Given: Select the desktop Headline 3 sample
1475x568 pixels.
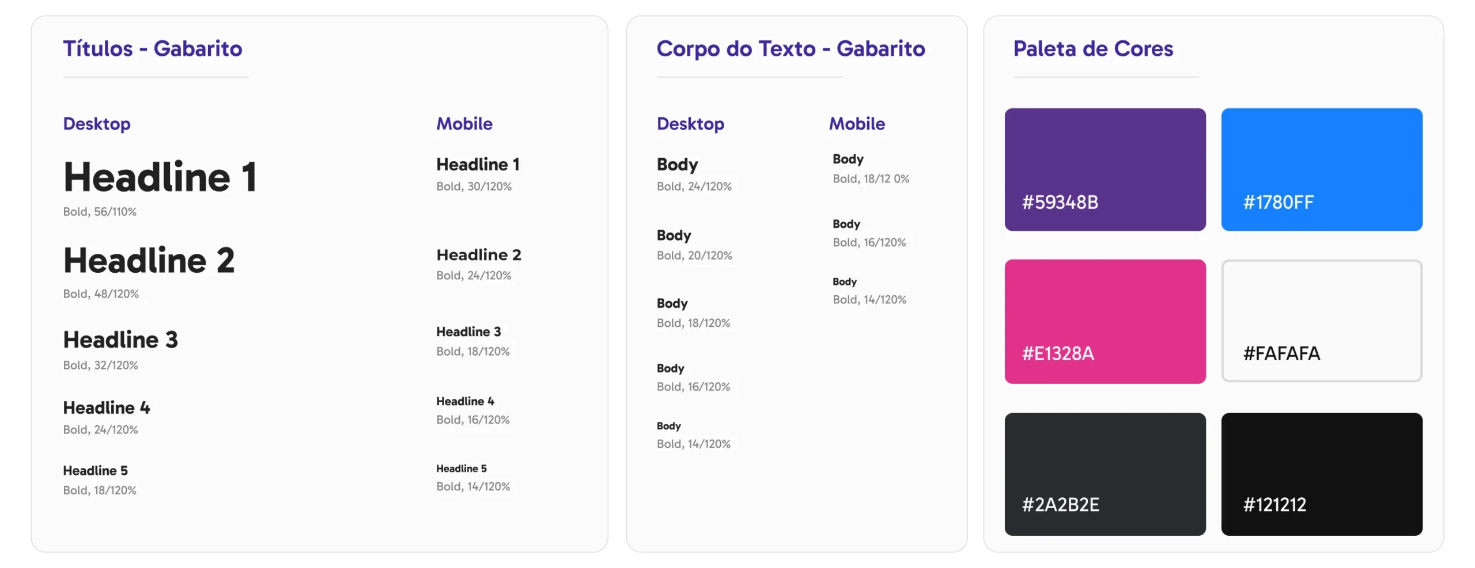Looking at the screenshot, I should click(x=120, y=340).
